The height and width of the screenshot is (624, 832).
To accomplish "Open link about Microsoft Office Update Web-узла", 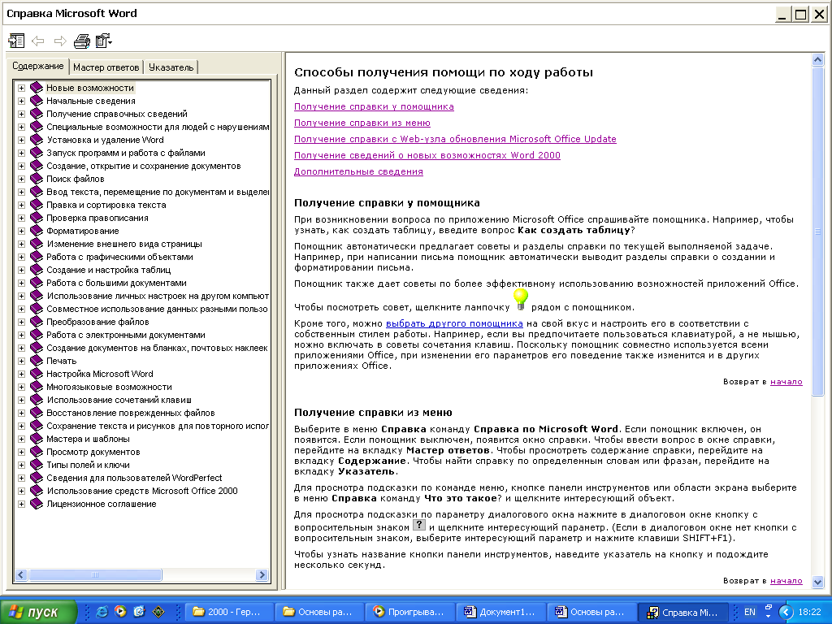I will [x=455, y=139].
